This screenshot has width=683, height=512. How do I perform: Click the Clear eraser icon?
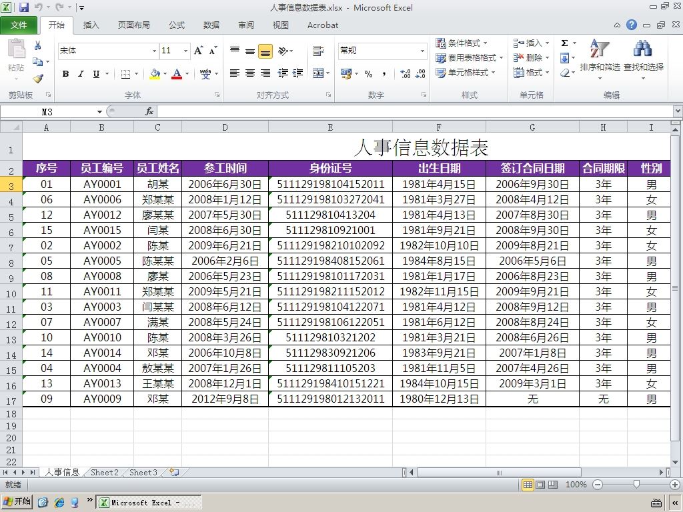[x=564, y=73]
